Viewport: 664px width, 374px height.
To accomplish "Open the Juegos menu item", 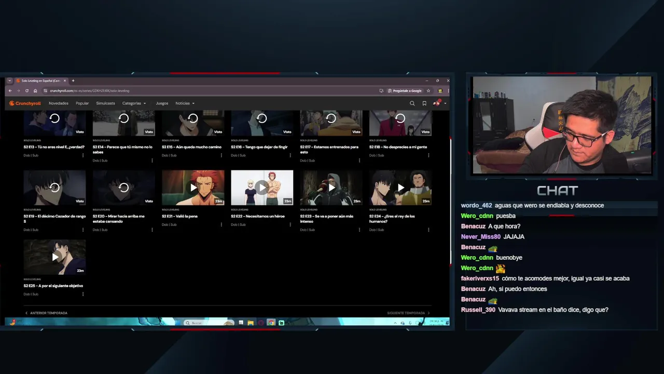I will coord(162,103).
